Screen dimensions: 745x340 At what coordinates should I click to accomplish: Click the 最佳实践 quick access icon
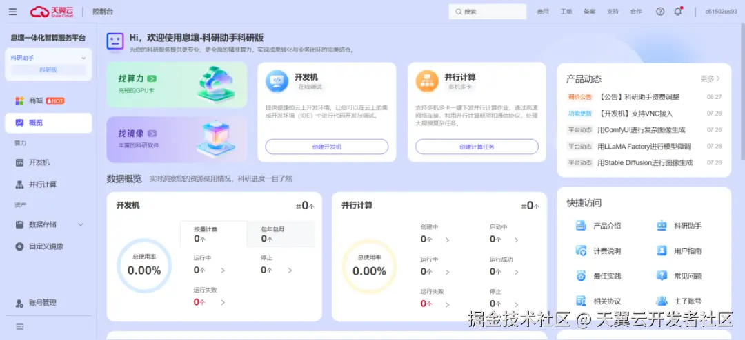coord(581,275)
